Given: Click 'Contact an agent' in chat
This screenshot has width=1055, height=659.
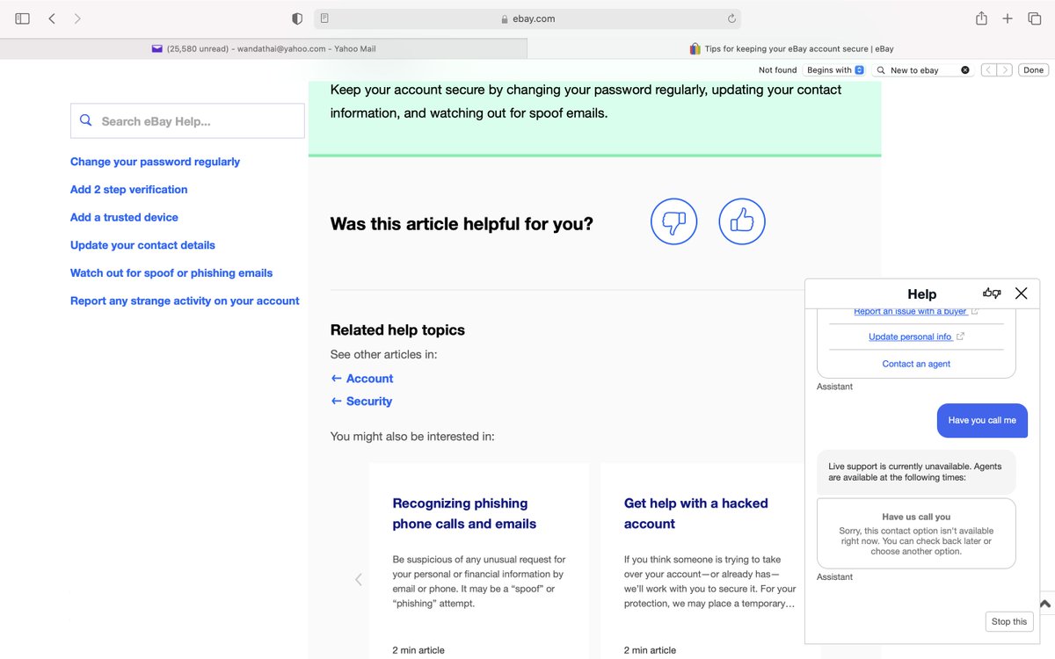Looking at the screenshot, I should (x=916, y=364).
